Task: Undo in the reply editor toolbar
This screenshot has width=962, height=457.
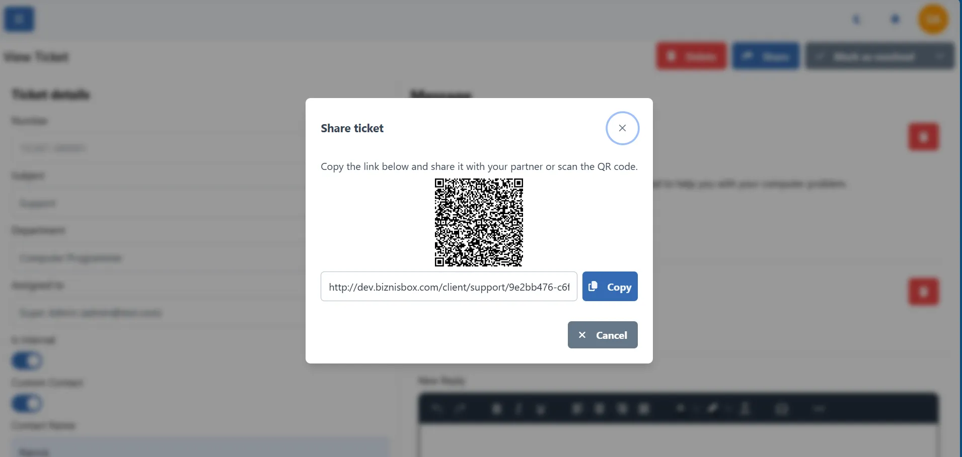Action: 437,408
